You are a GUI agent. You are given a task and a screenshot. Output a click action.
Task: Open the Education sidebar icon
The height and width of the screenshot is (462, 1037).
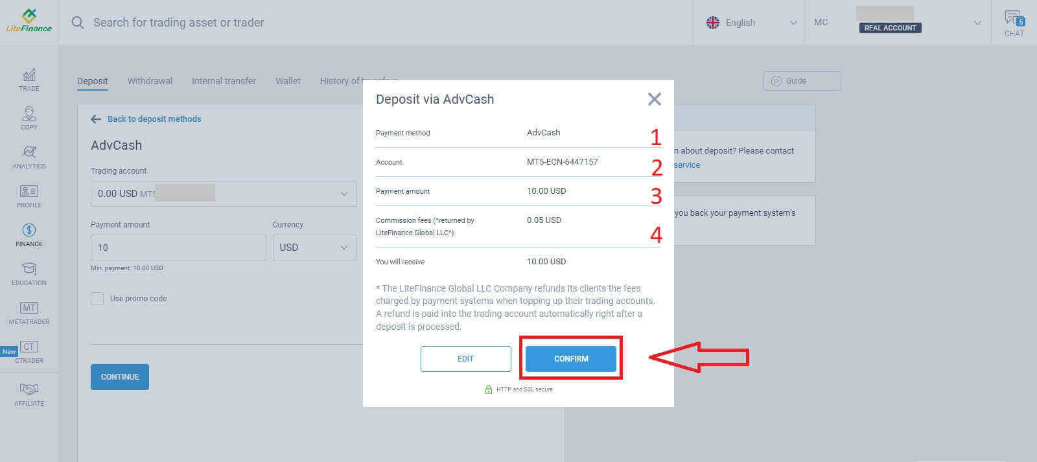(29, 273)
